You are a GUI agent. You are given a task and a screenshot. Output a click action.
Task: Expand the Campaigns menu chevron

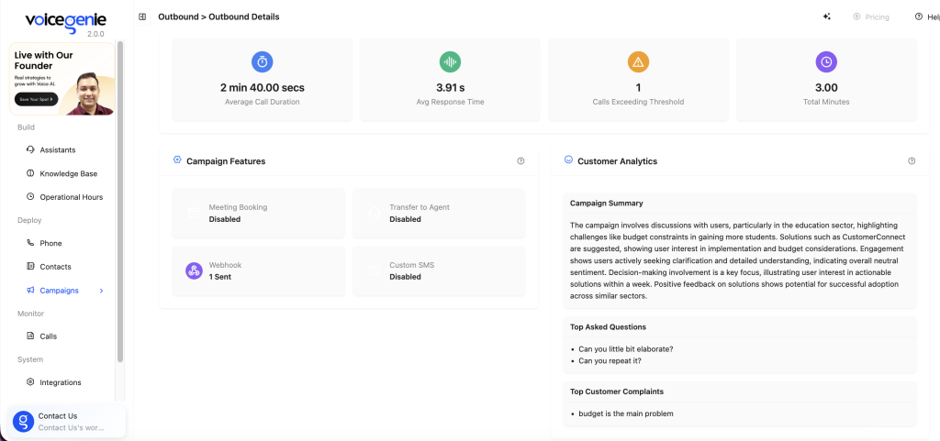point(101,291)
